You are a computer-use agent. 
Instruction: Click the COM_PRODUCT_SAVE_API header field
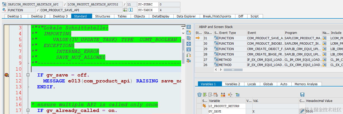81,10
